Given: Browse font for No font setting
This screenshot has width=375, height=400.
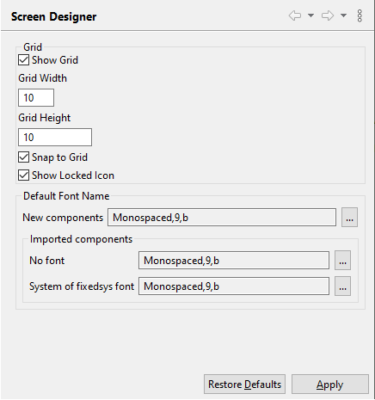Looking at the screenshot, I should [342, 261].
